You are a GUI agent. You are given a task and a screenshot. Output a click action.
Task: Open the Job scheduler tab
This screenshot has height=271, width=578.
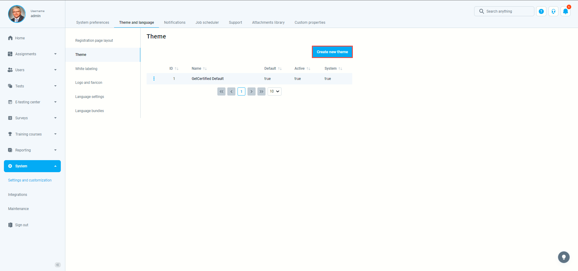pyautogui.click(x=207, y=23)
